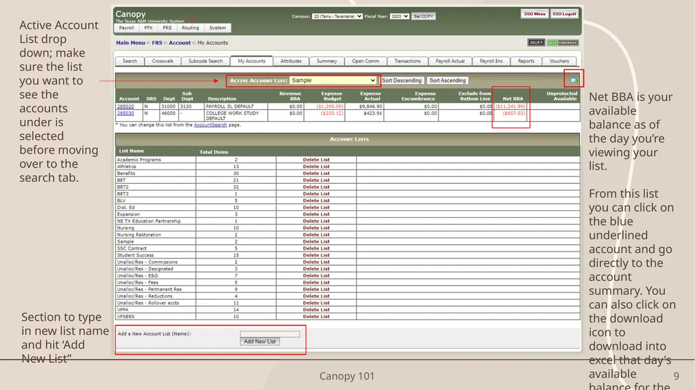Viewport: 695px width, 390px height.
Task: Delete the Sample list
Action: (x=316, y=241)
